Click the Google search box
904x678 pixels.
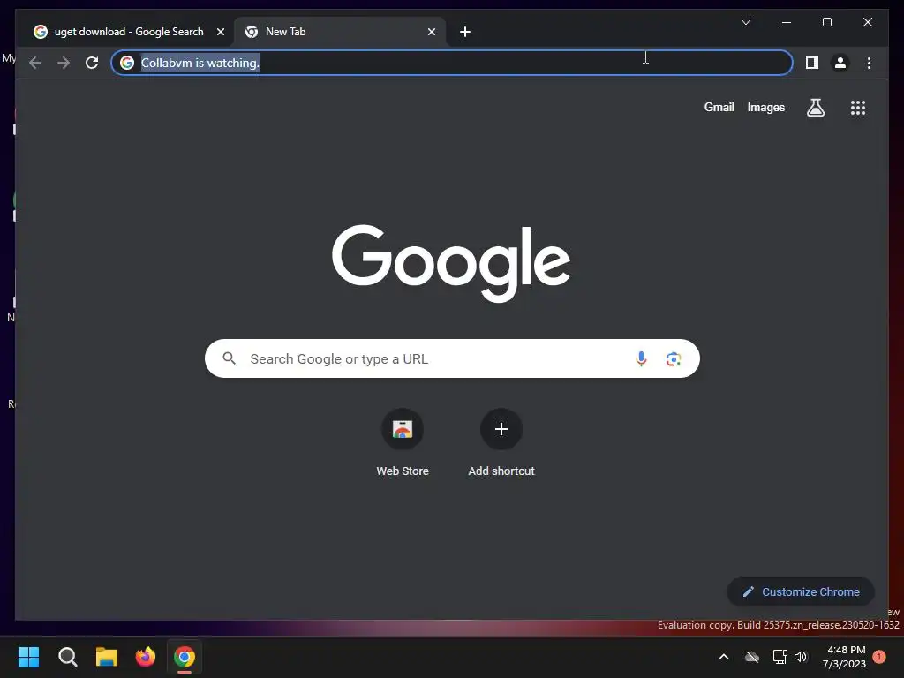point(452,358)
